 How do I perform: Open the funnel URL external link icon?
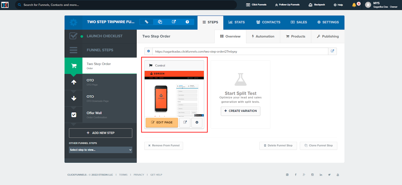tap(332, 51)
